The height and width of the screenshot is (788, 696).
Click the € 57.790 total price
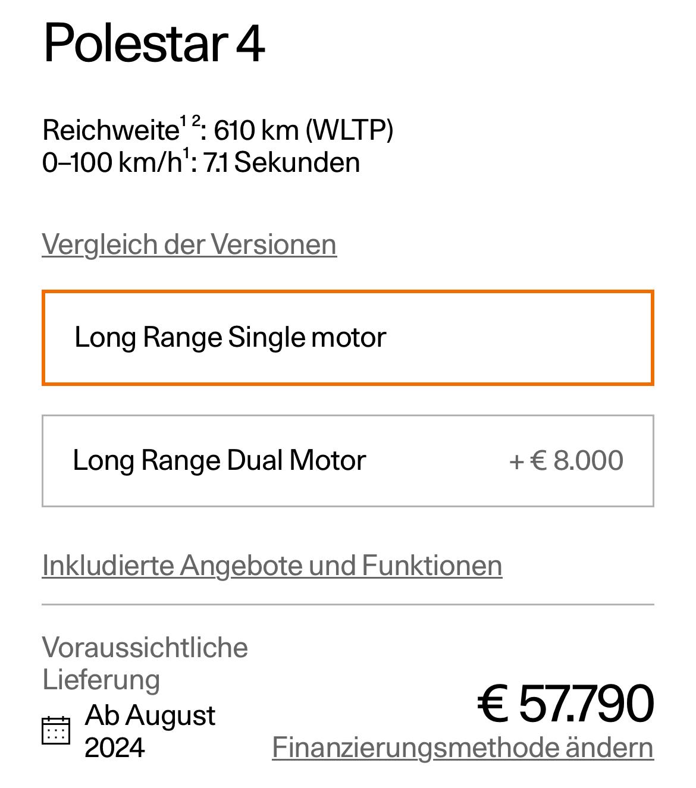566,704
